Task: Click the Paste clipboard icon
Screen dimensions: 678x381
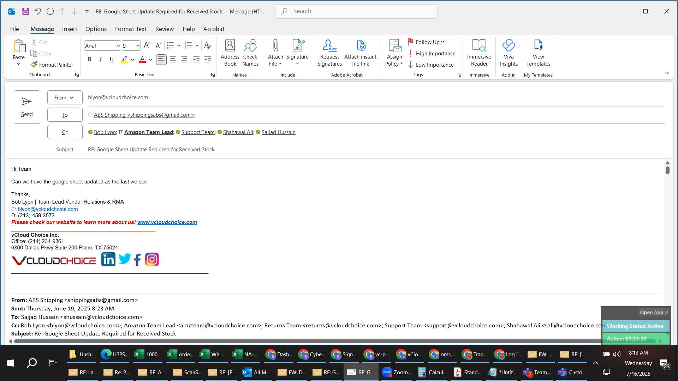Action: [19, 46]
